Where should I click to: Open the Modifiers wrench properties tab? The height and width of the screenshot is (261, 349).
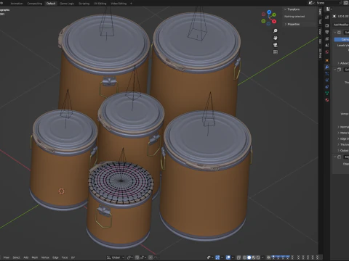[327, 67]
